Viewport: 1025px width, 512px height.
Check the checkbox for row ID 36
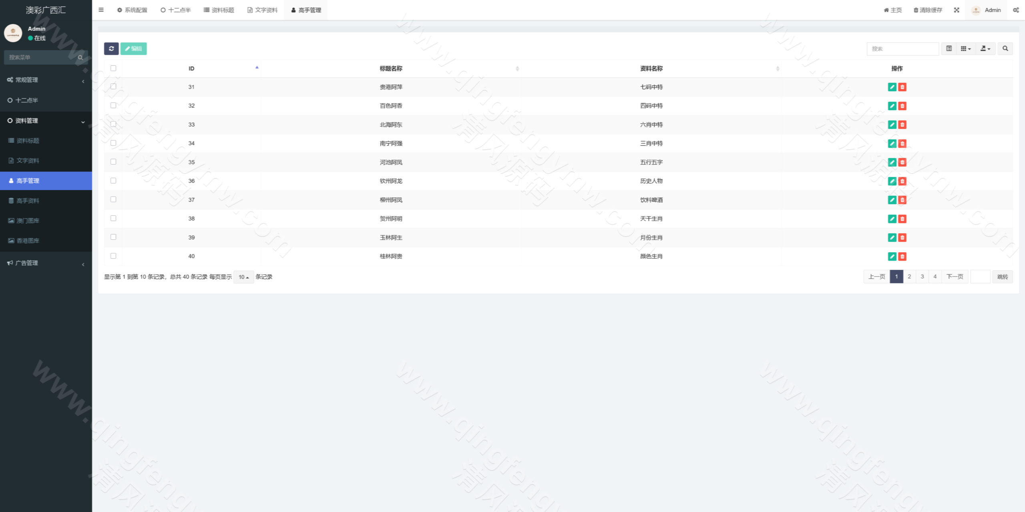pos(113,181)
